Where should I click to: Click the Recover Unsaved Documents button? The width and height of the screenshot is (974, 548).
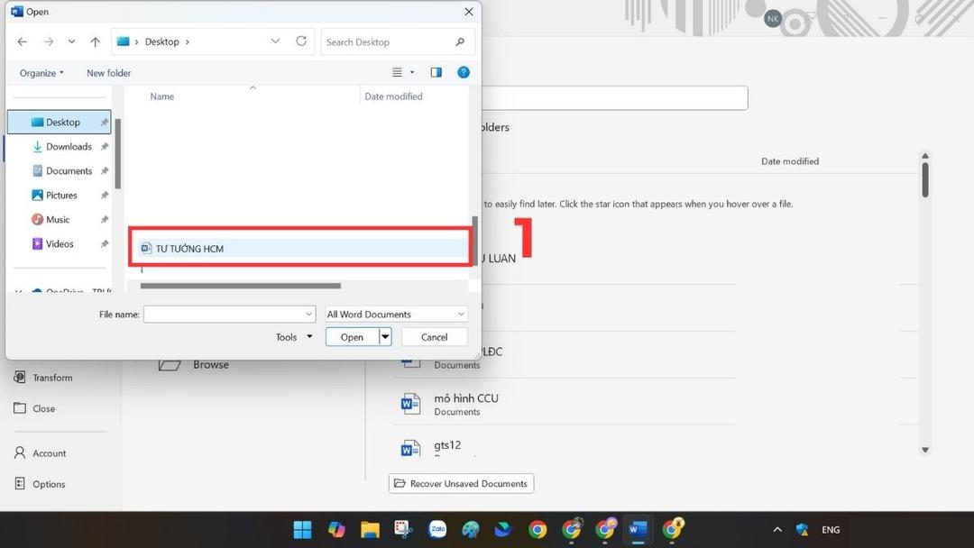(x=461, y=483)
